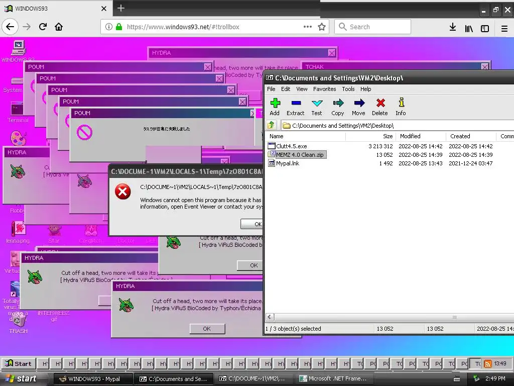The image size is (514, 386).
Task: Click OK on the bottom HYDRA dialog
Action: coord(207,329)
